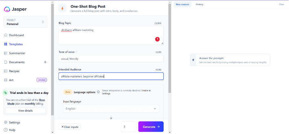
Task: Click the Tone of voice info icon
Action: tap(76, 52)
